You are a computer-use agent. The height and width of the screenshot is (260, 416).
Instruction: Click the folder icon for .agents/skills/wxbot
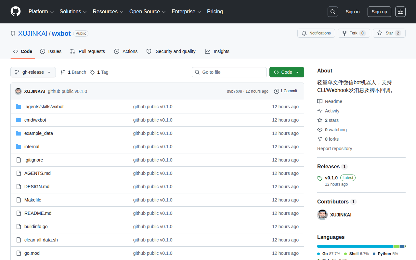coord(19,107)
